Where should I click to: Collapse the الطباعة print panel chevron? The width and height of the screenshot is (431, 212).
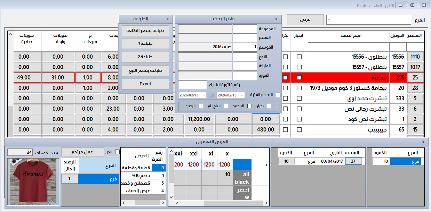(x=168, y=19)
